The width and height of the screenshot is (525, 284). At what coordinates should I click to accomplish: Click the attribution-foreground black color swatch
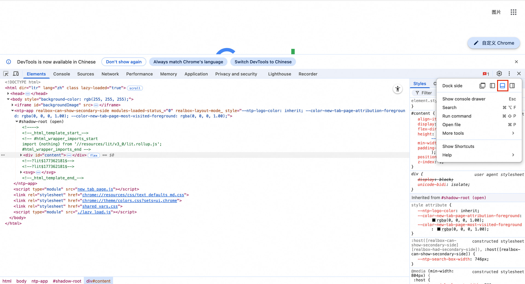tap(434, 220)
